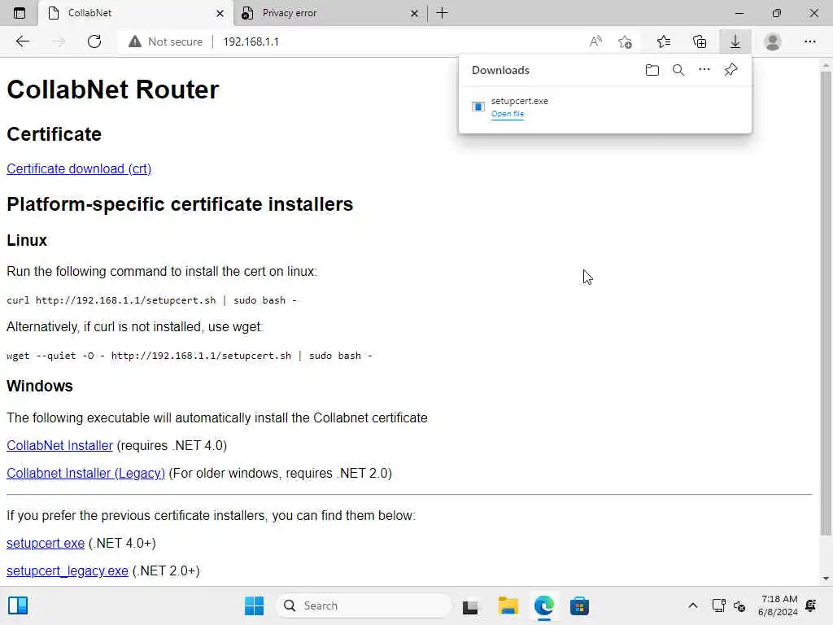Click the Edge icon in taskbar
The height and width of the screenshot is (625, 833).
(x=543, y=605)
